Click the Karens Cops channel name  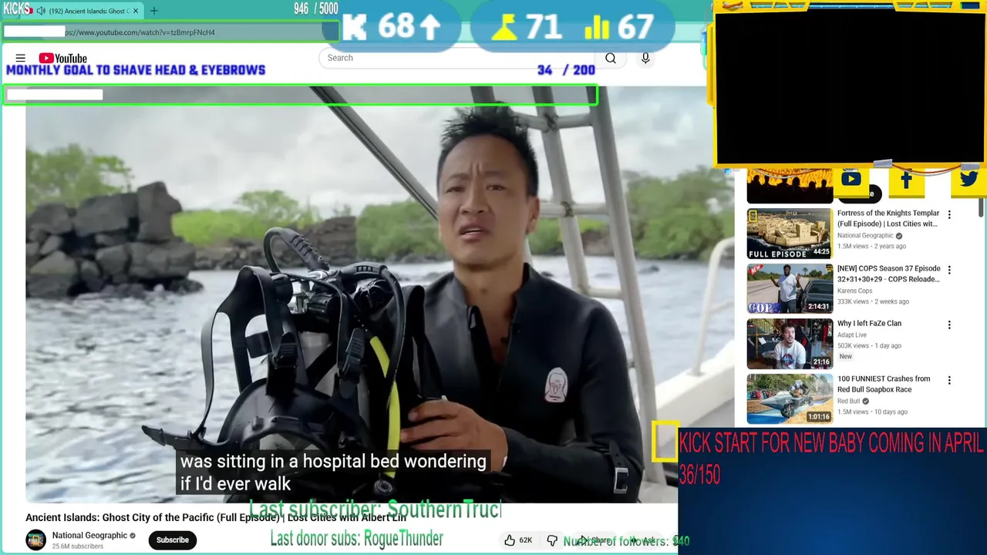(x=854, y=291)
